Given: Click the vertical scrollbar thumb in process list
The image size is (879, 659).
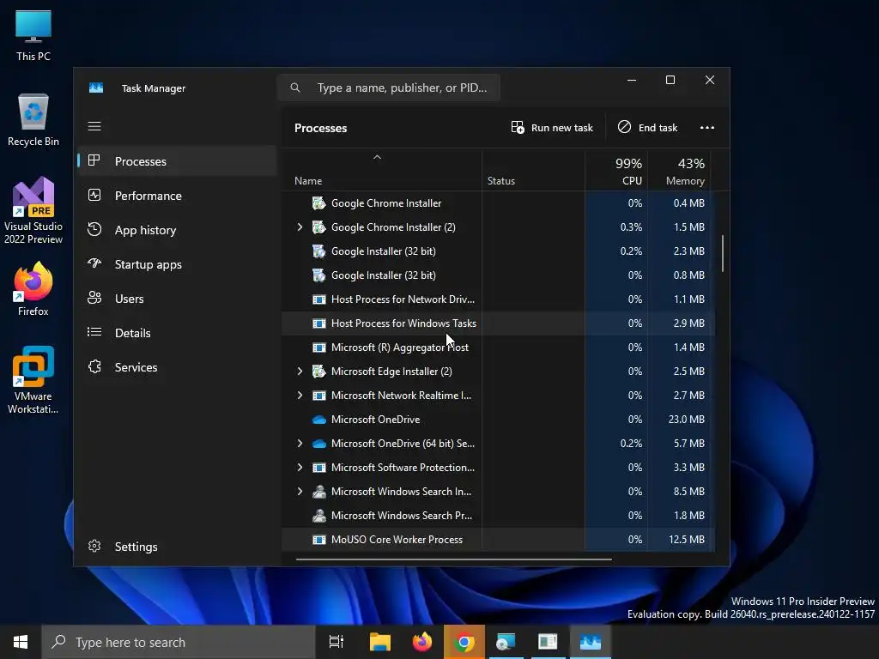Looking at the screenshot, I should pos(723,253).
